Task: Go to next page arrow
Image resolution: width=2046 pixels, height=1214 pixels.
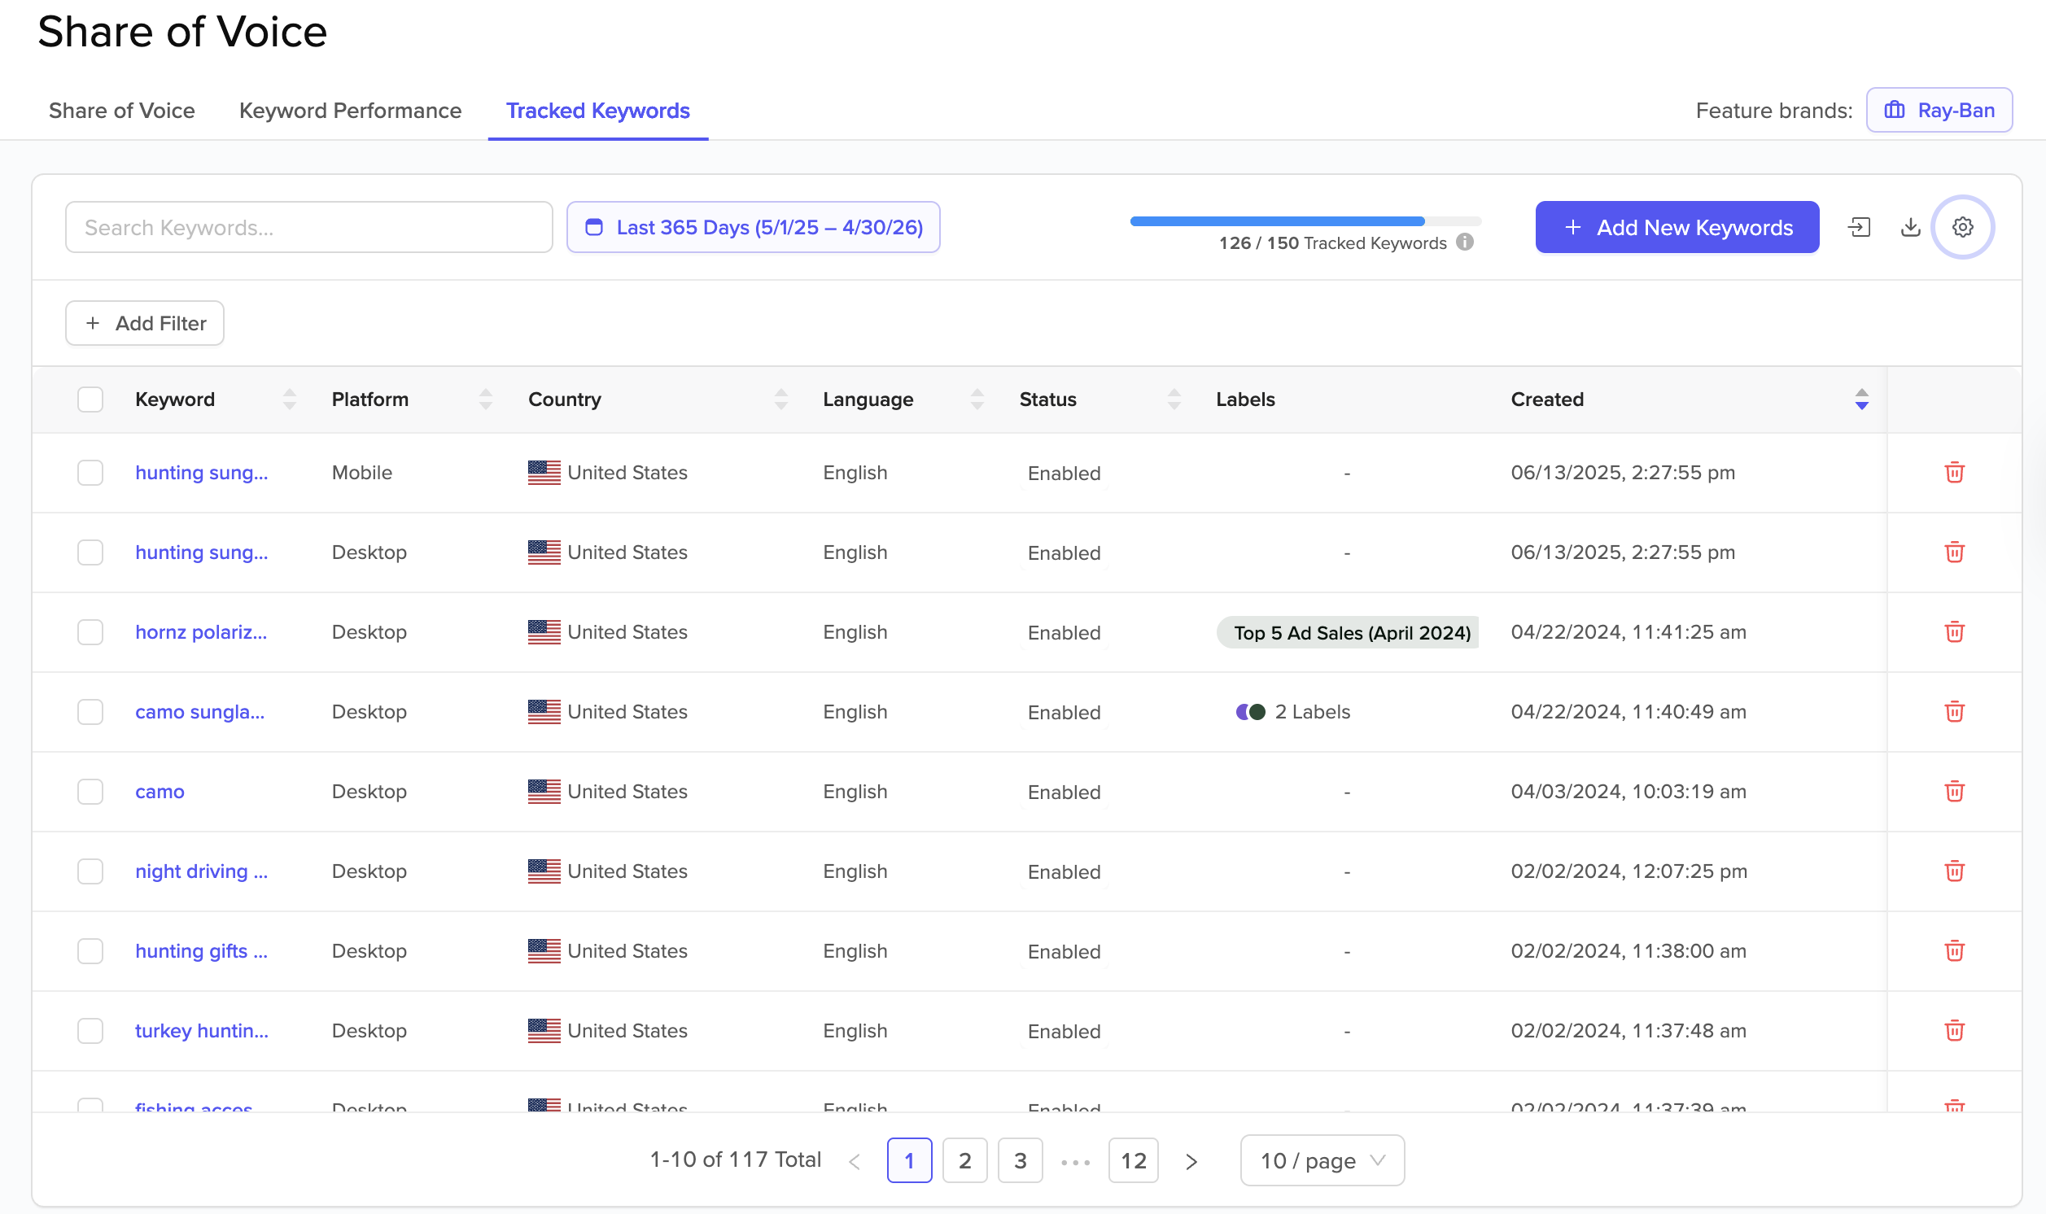Action: pyautogui.click(x=1191, y=1161)
